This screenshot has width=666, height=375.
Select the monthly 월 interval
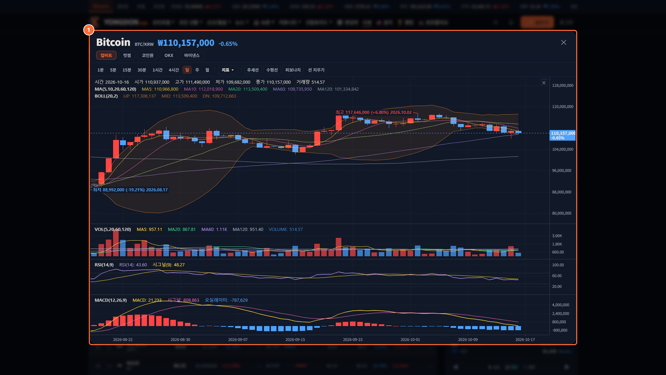(x=207, y=70)
